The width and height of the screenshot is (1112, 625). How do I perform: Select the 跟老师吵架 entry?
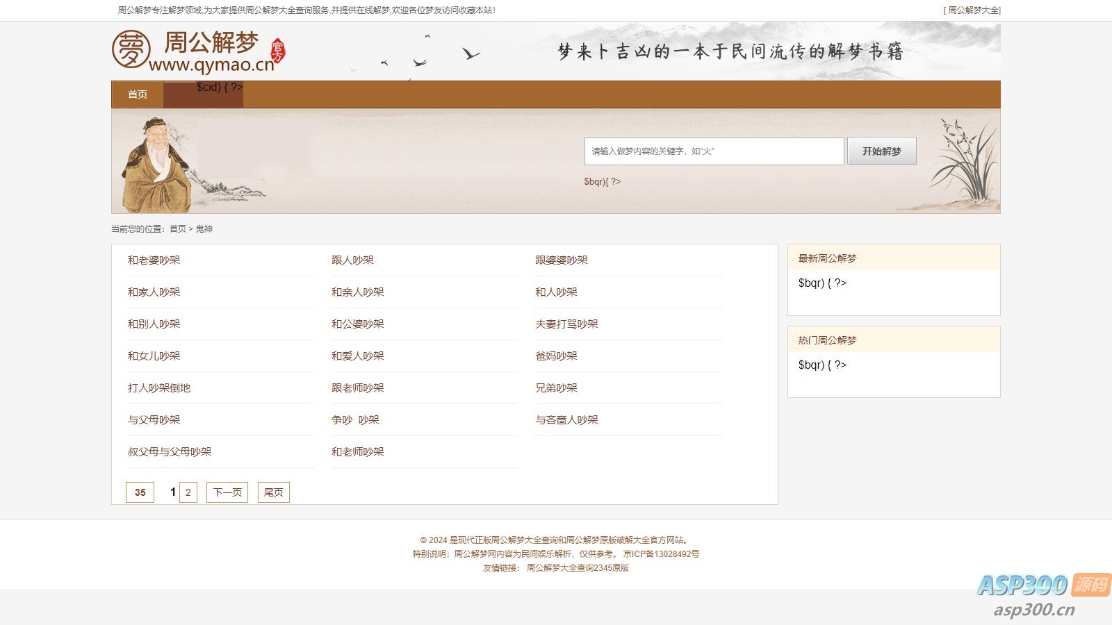[x=357, y=387]
